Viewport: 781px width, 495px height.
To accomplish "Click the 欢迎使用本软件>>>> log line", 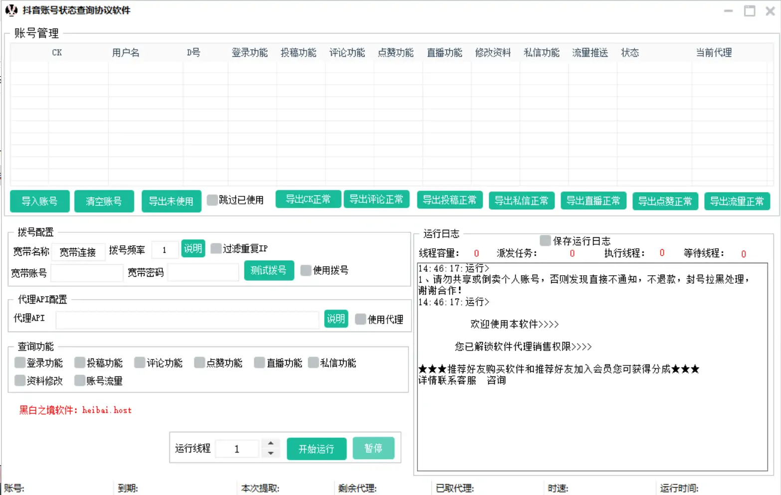I will [x=515, y=324].
